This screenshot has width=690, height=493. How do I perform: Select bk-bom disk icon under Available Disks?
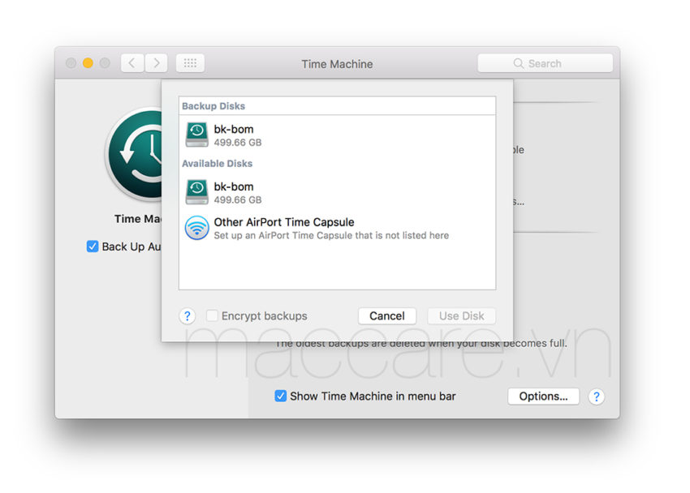[x=196, y=191]
